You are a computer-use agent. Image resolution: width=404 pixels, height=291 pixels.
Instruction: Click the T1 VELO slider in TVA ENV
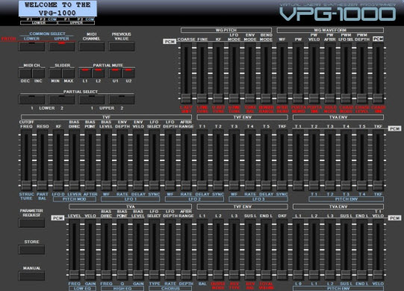pos(378,249)
